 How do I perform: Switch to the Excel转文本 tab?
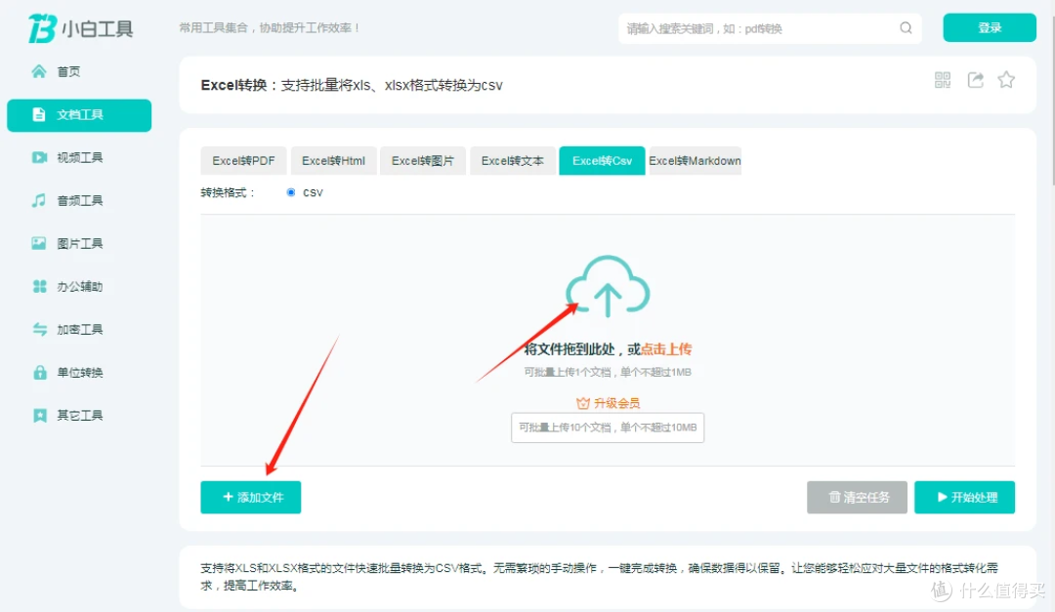[x=513, y=161]
